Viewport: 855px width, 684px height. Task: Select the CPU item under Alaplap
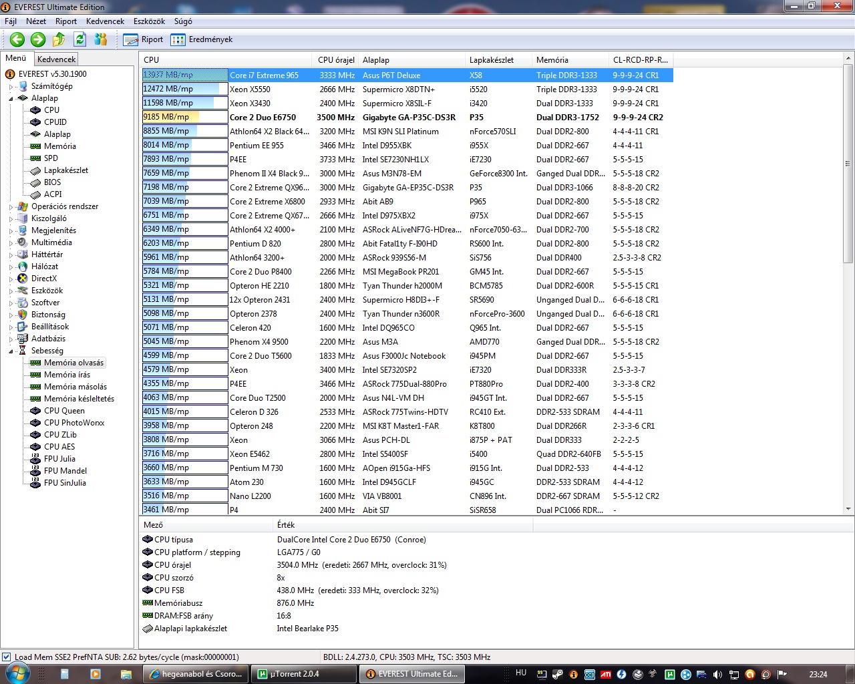coord(51,110)
